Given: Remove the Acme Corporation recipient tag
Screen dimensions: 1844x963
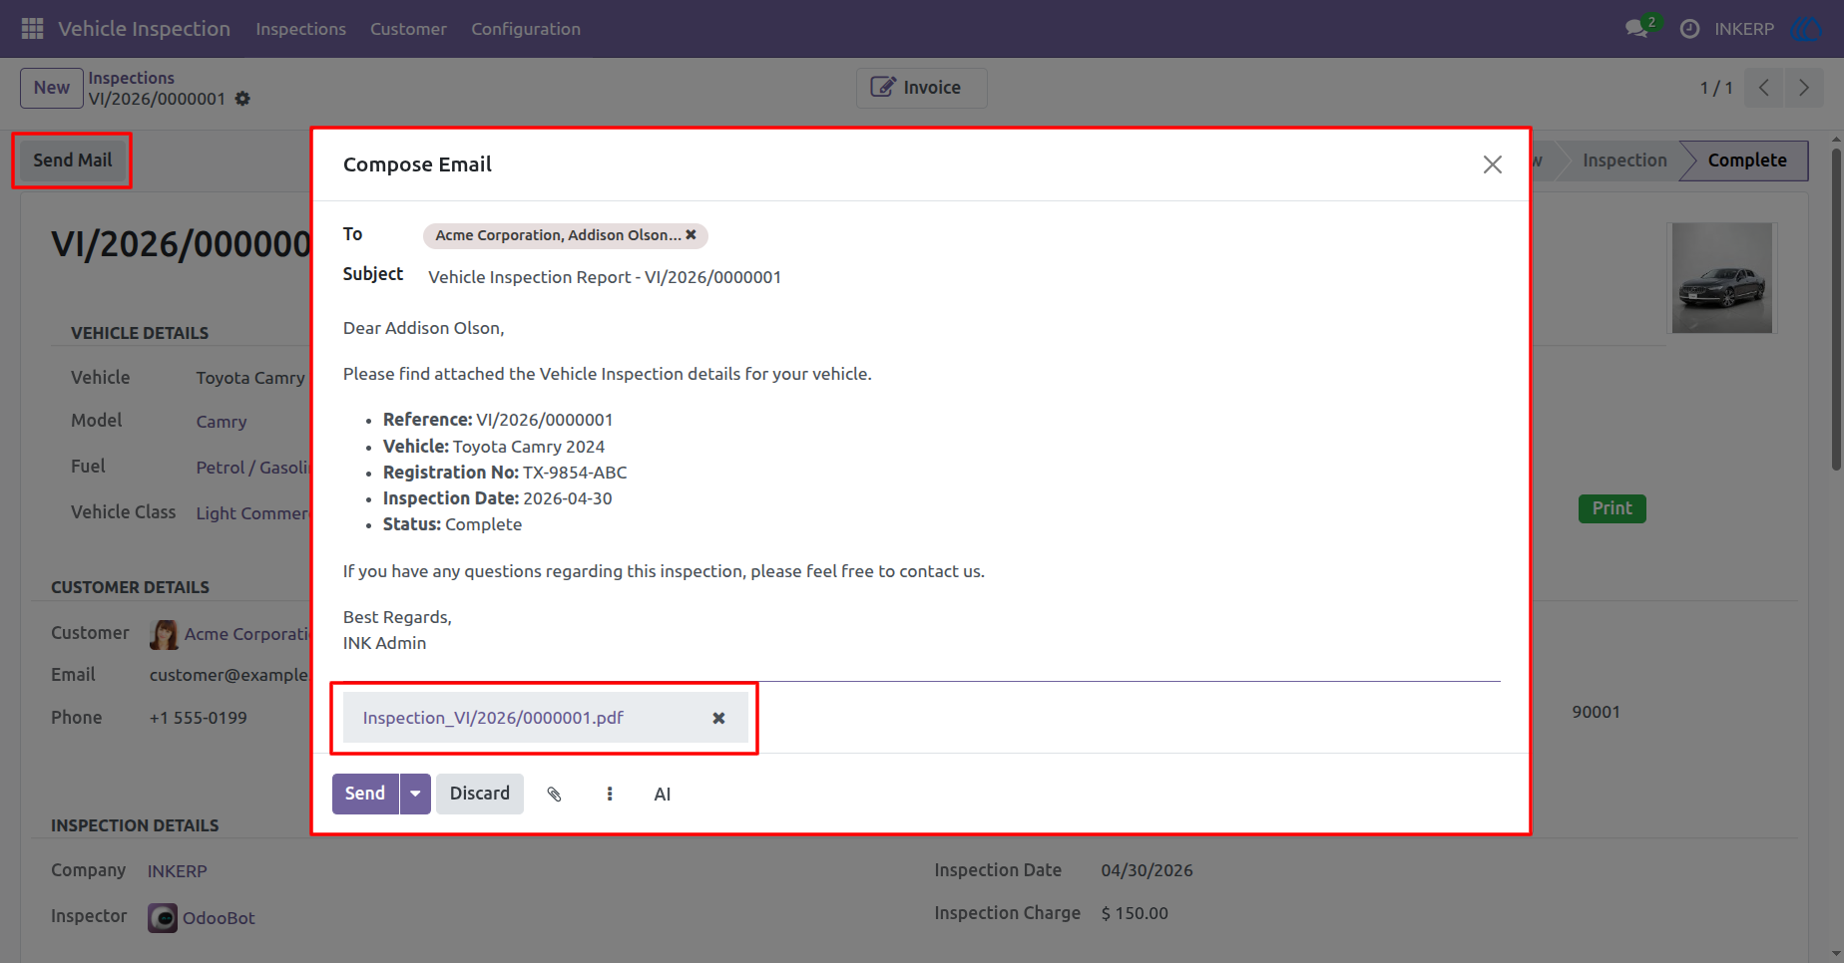Looking at the screenshot, I should [691, 235].
